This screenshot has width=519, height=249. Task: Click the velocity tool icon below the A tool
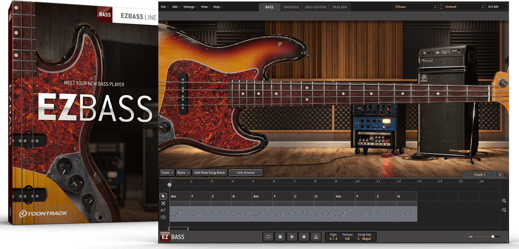[163, 217]
